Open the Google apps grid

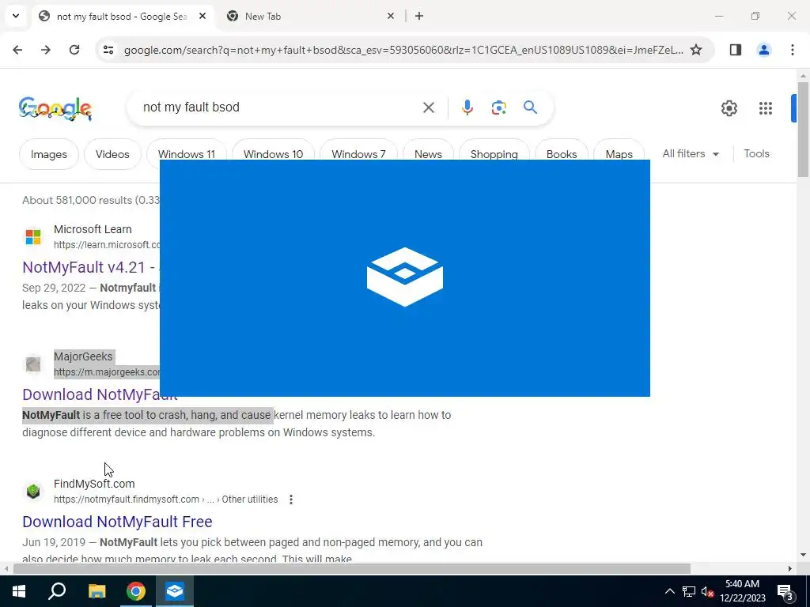pyautogui.click(x=765, y=107)
